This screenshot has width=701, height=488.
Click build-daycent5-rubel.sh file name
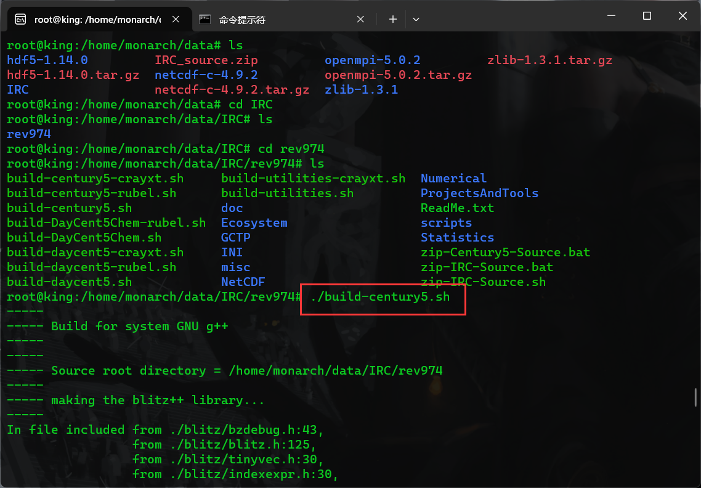coord(92,267)
